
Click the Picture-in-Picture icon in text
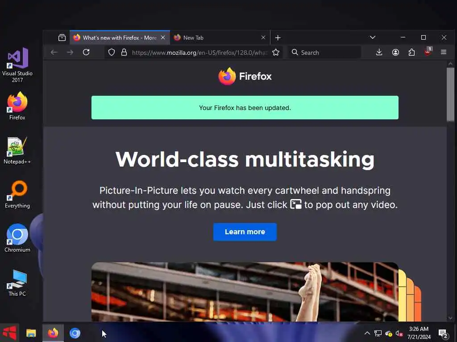pyautogui.click(x=296, y=204)
